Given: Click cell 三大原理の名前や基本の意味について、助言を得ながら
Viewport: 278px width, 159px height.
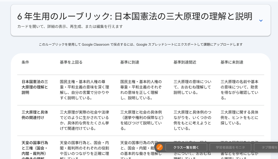Looking at the screenshot, I should coord(239,90).
